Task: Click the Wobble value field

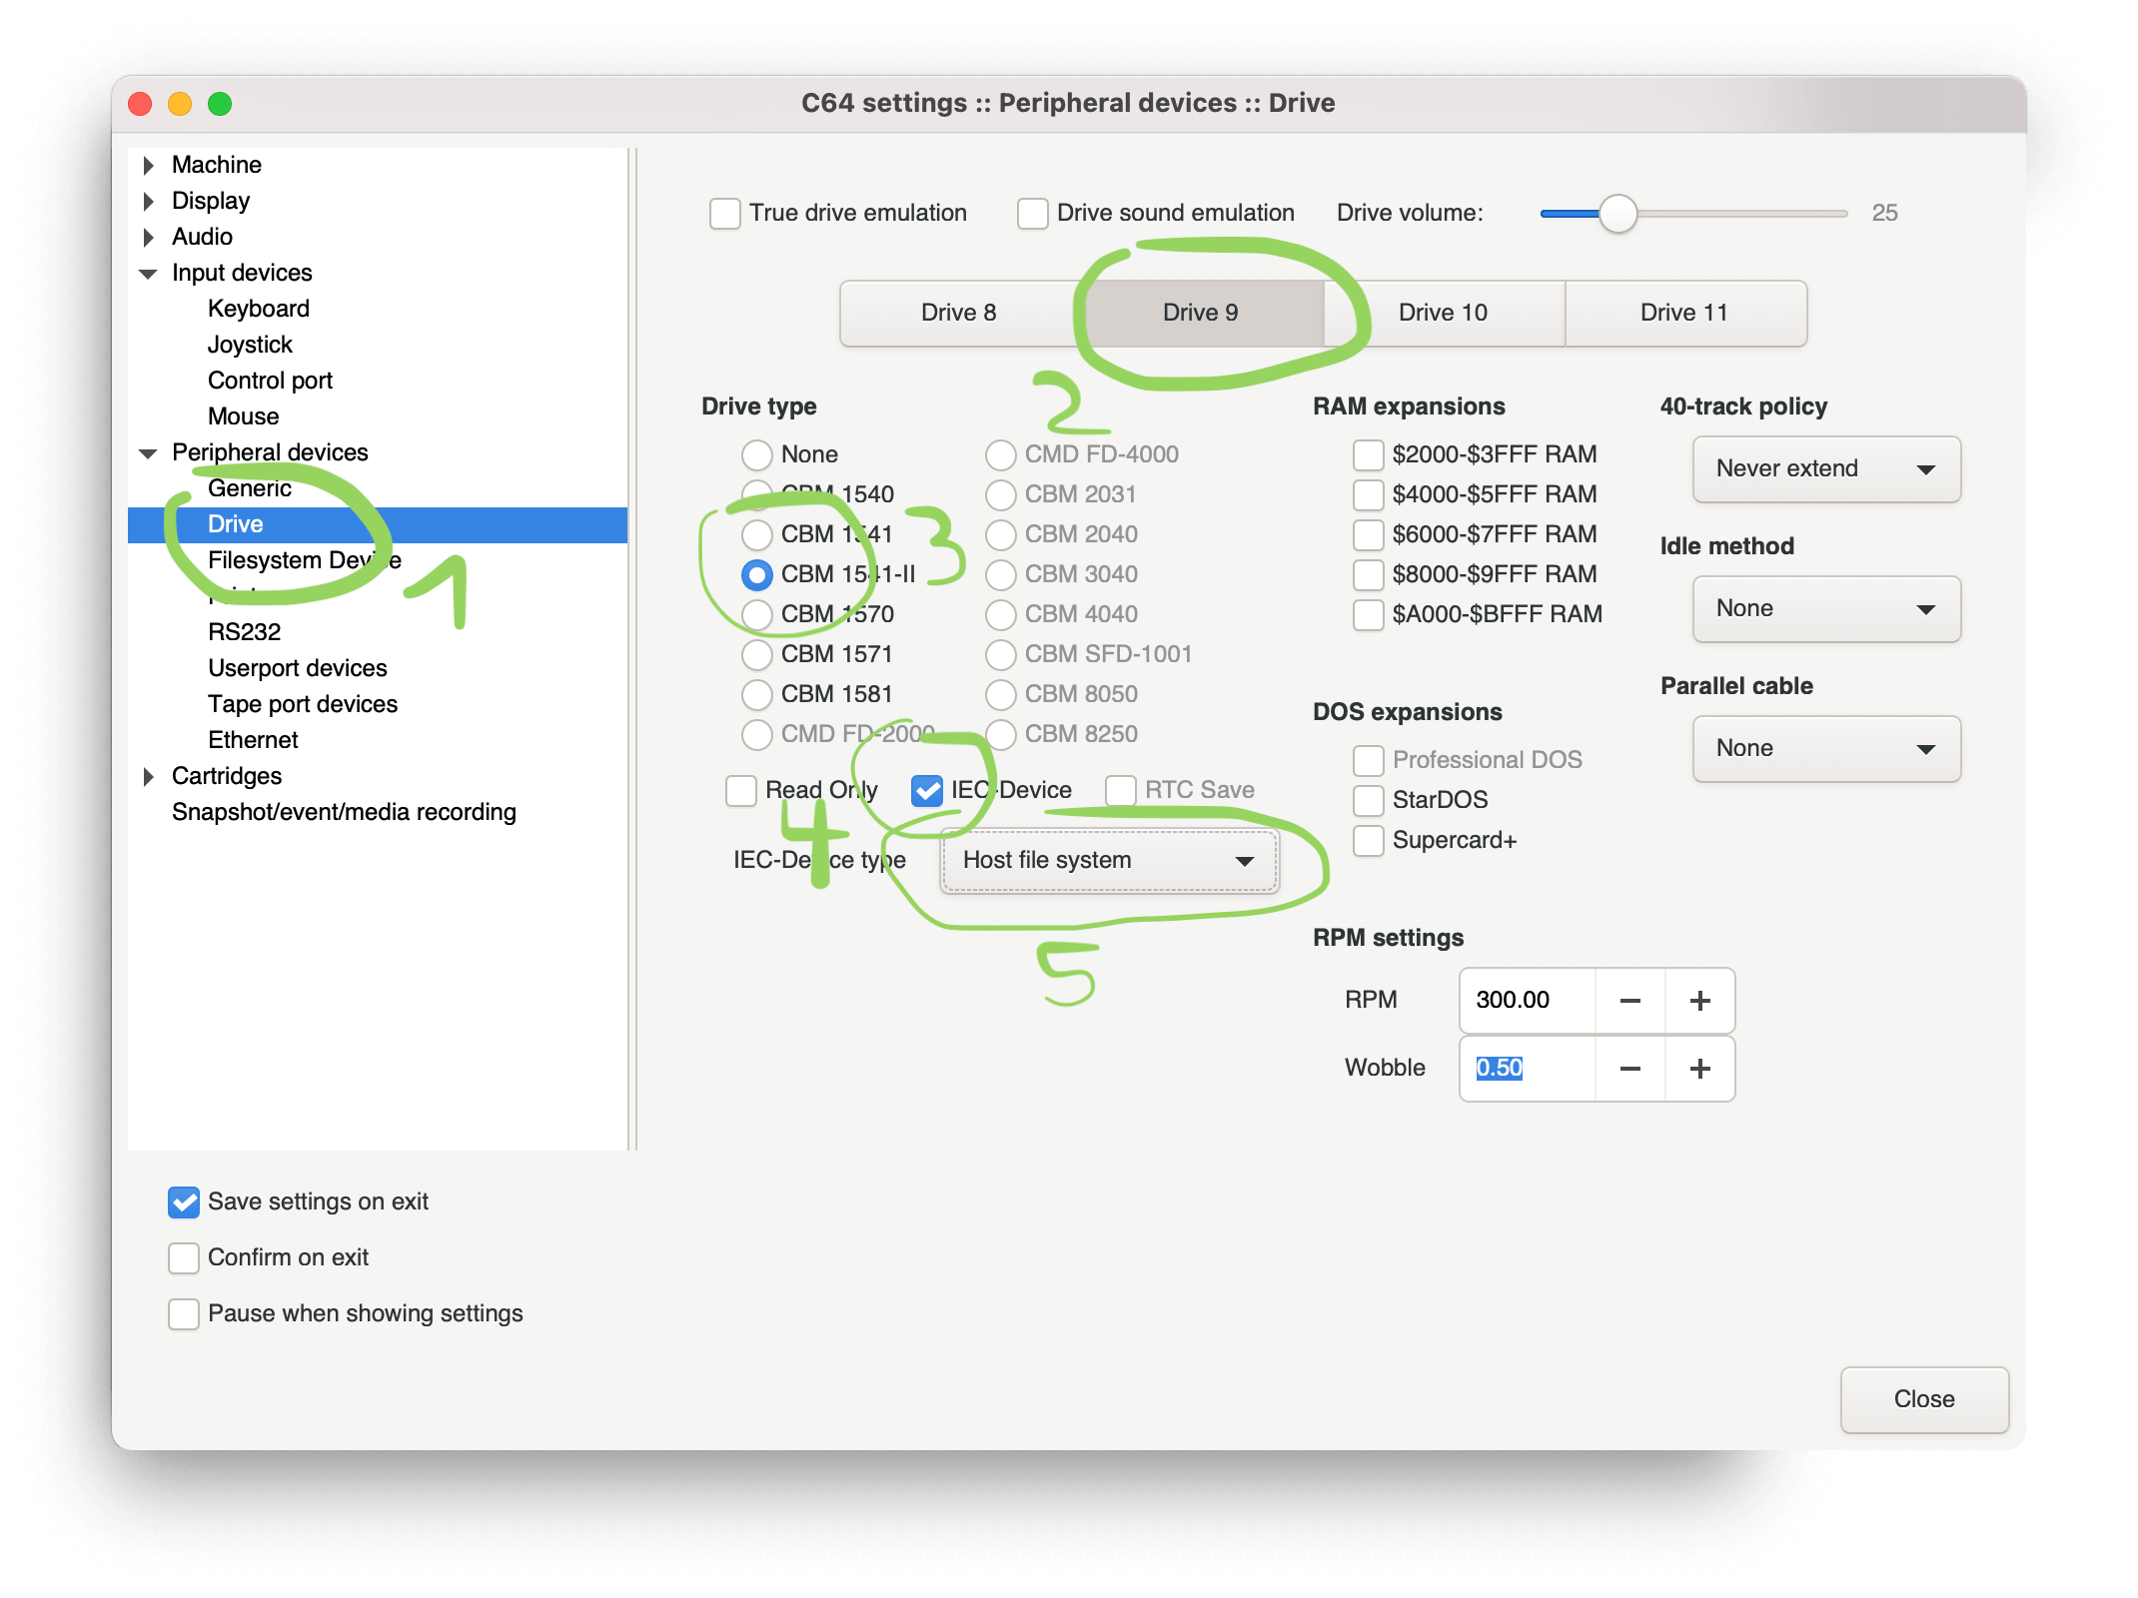Action: 1528,1069
